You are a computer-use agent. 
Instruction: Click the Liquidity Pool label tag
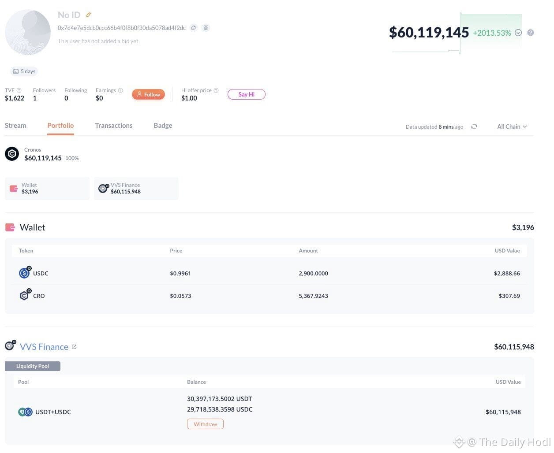click(x=33, y=366)
